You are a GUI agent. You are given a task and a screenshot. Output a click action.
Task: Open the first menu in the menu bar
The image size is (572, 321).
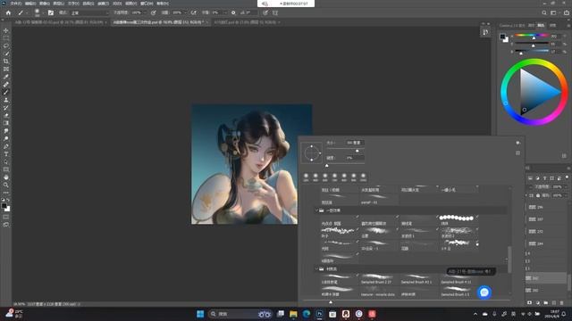[15, 4]
